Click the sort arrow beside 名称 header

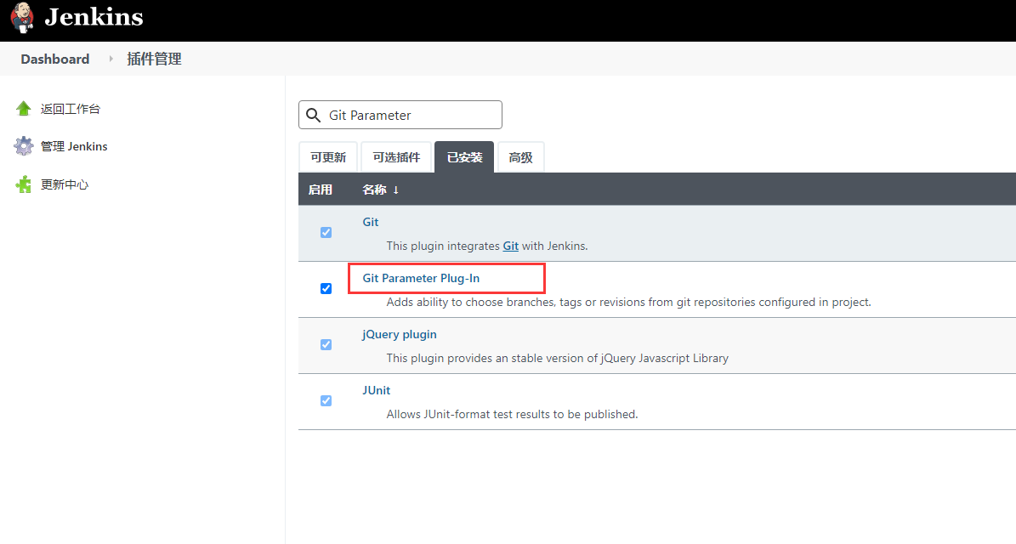pyautogui.click(x=396, y=190)
